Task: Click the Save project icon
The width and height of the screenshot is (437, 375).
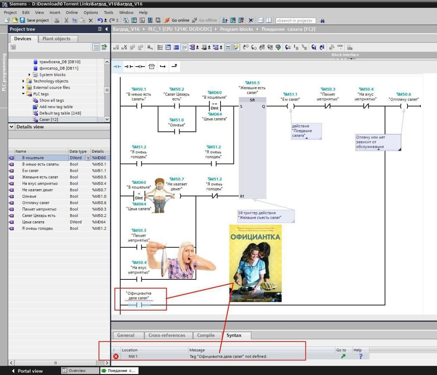Action: point(23,20)
